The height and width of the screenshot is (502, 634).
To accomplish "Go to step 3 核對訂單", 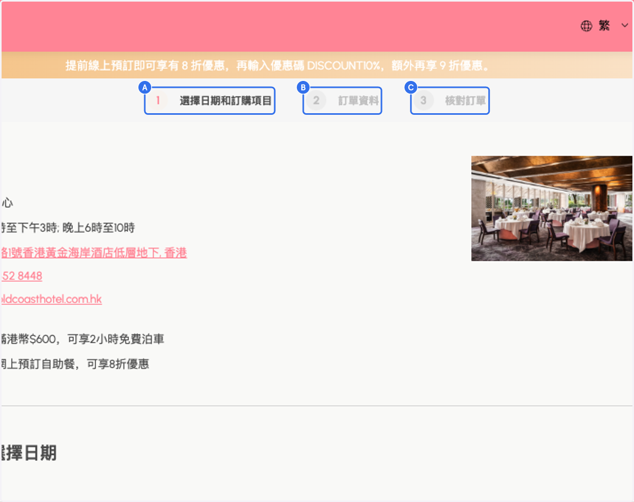I will click(x=450, y=101).
